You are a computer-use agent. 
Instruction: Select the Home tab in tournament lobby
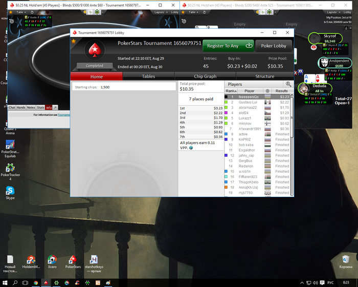coord(97,76)
